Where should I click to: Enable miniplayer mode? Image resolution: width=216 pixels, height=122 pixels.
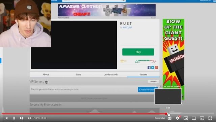click(186, 118)
